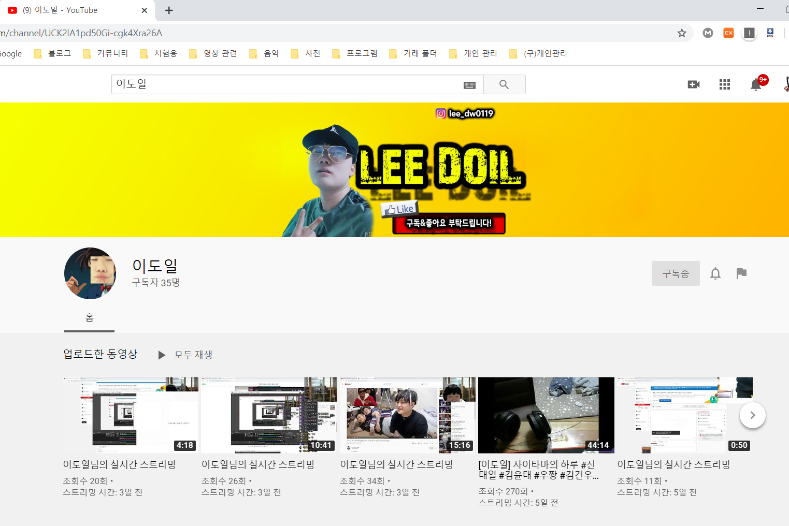Click the browser address bar URL
Viewport: 789px width, 526px height.
(x=81, y=33)
